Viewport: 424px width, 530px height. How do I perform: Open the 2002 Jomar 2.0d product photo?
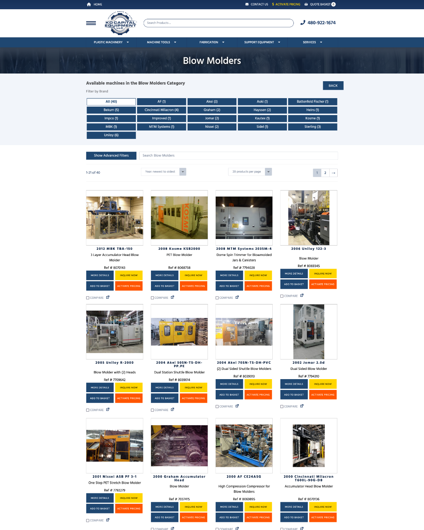click(309, 332)
